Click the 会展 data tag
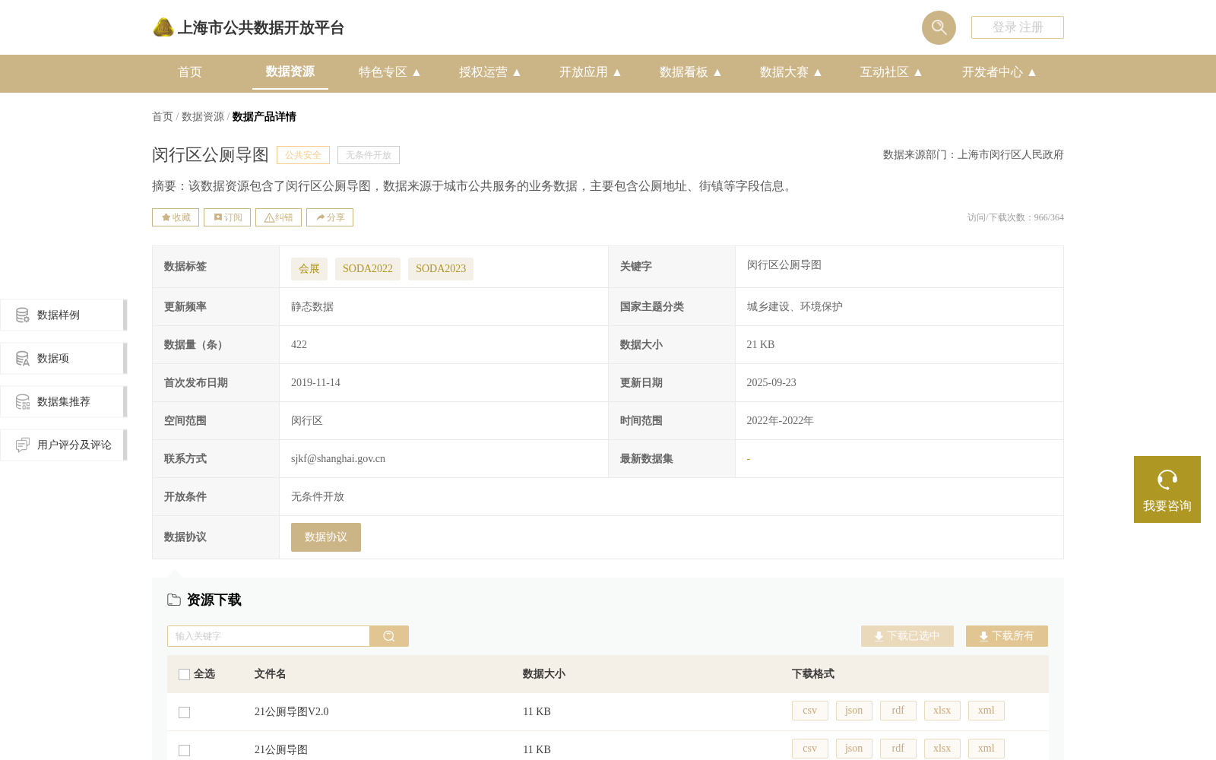The image size is (1216, 760). coord(309,269)
